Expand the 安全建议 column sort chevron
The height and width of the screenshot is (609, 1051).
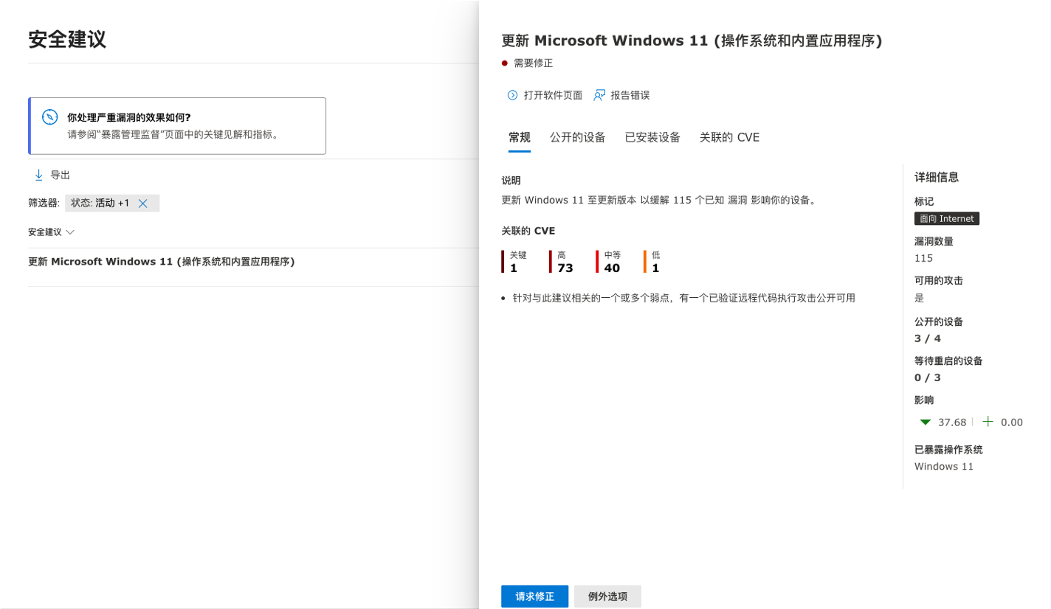[70, 232]
